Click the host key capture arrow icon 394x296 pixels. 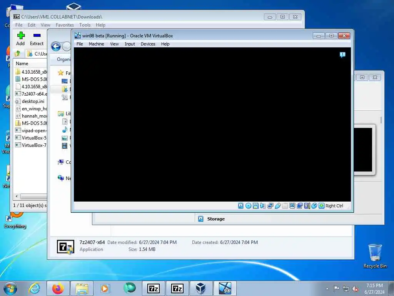pos(321,206)
